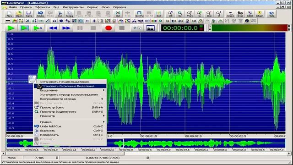293x165 pixels.
Task: Click the overview waveform strip
Action: tap(146, 143)
